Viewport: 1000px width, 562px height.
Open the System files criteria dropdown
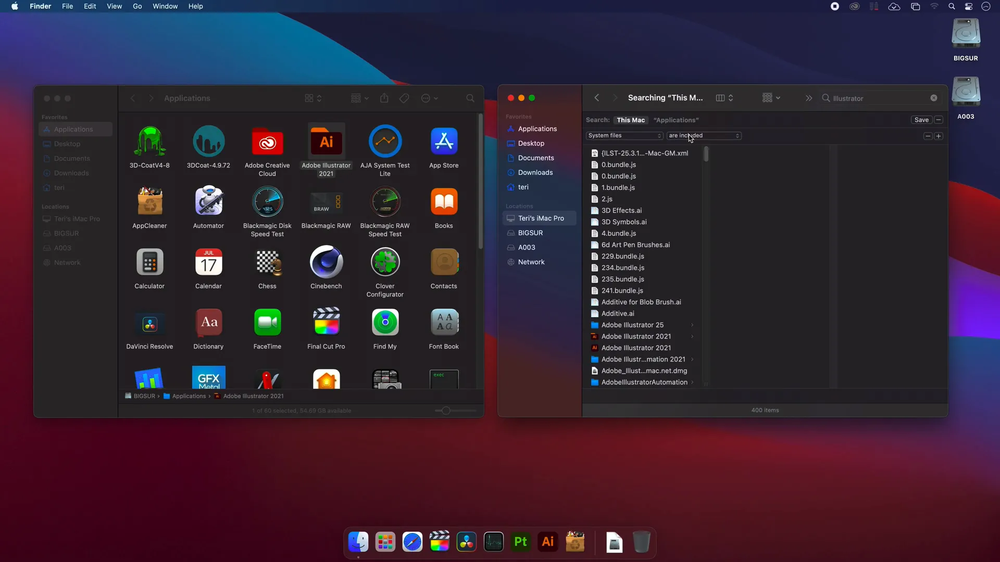tap(624, 135)
